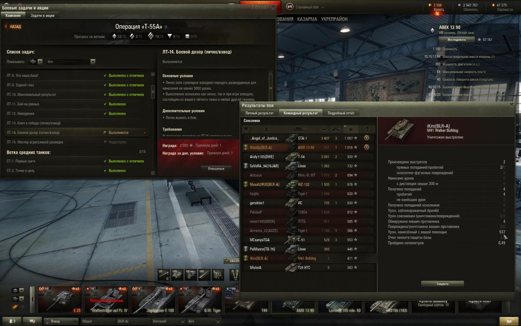Open the Кампания tab in missions window
Image resolution: width=521 pixels, height=326 pixels.
point(13,15)
